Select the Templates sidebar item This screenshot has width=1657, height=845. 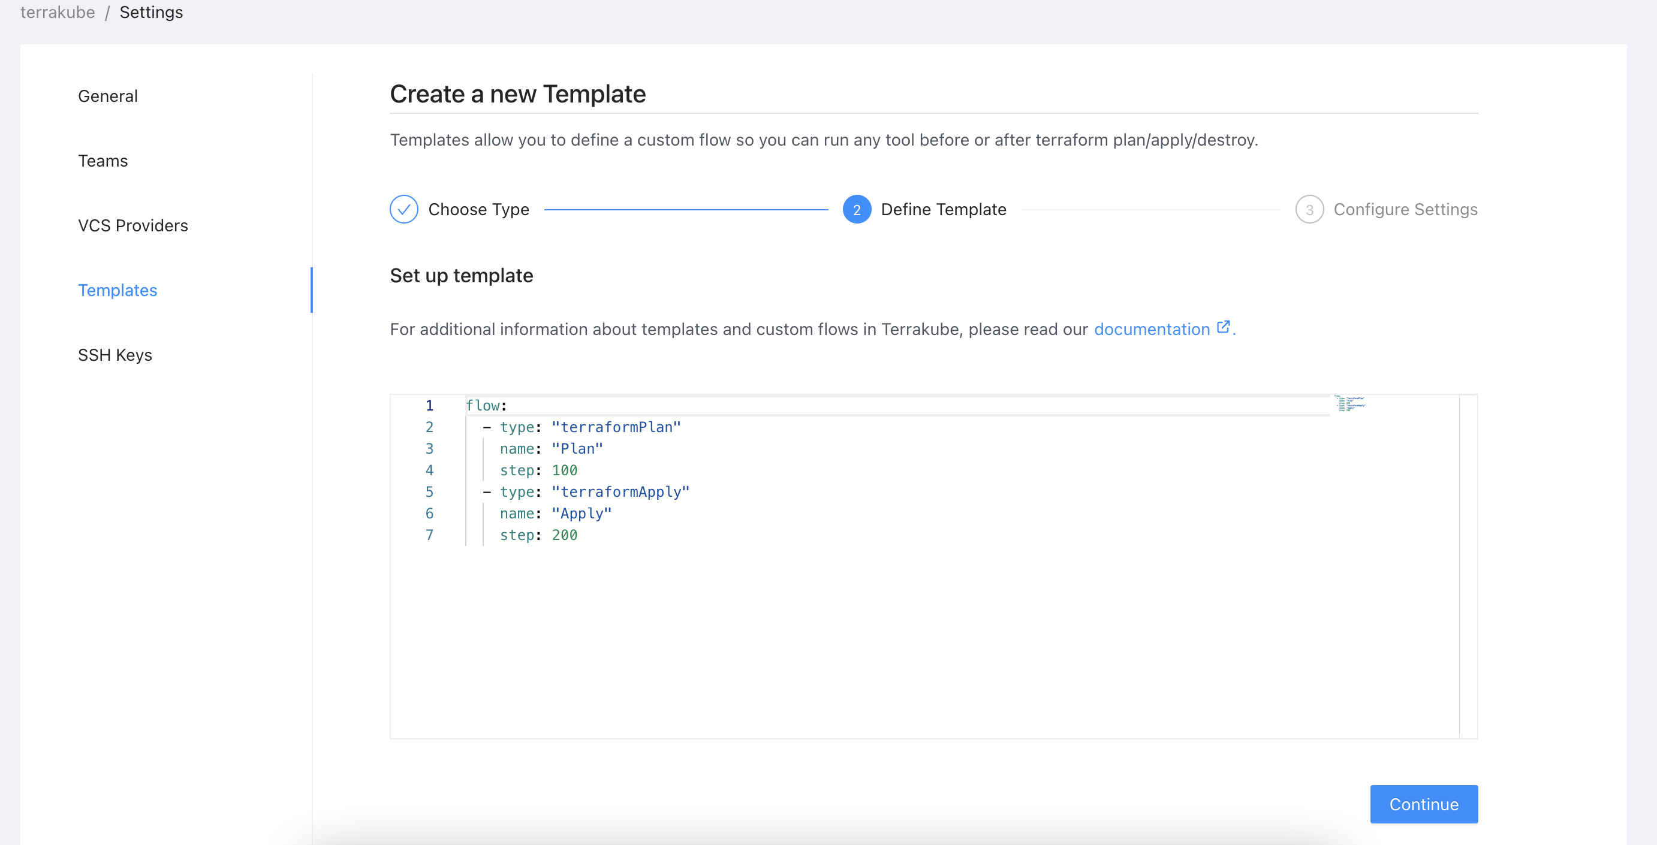coord(118,291)
